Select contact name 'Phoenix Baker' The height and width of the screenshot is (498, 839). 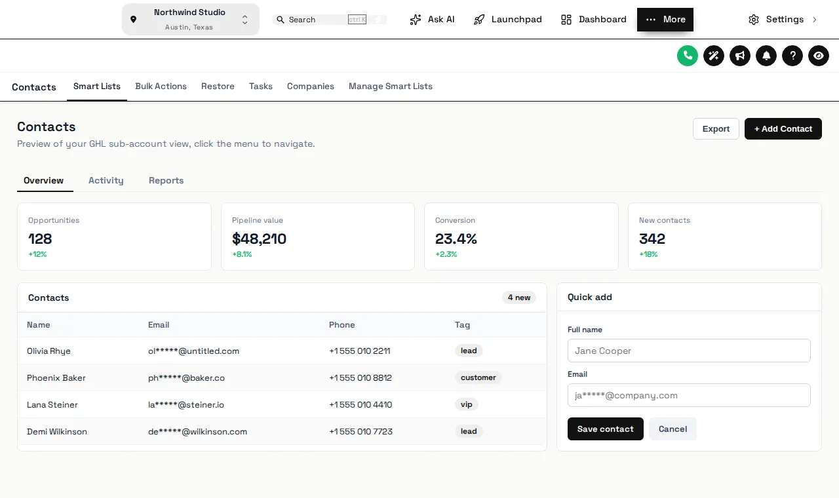[x=56, y=378]
